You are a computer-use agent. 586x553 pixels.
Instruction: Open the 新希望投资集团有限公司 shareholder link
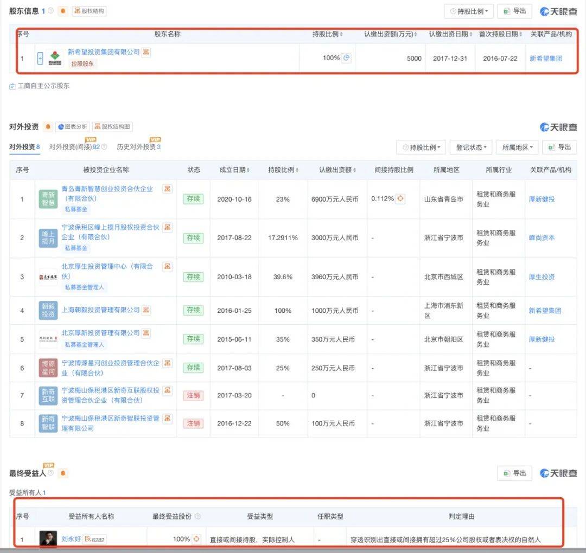pyautogui.click(x=103, y=53)
